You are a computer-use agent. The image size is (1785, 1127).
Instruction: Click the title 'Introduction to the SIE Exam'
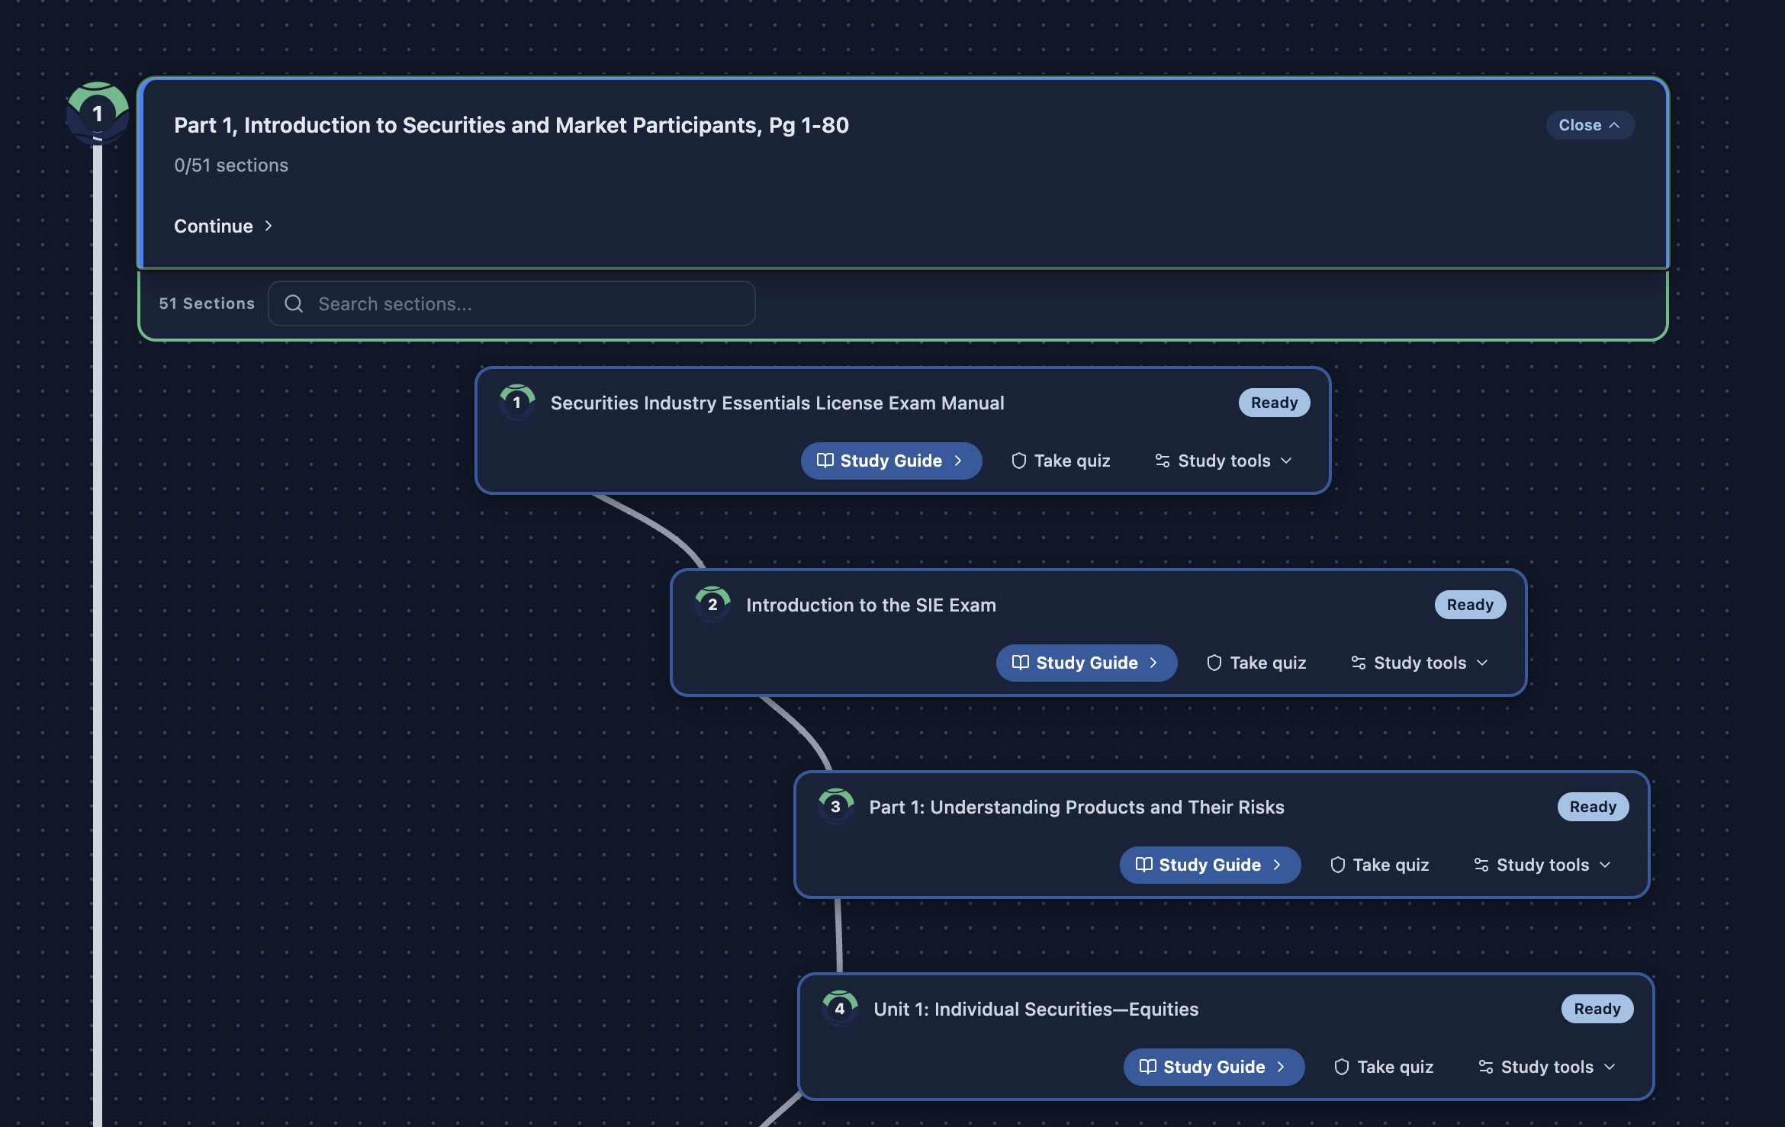point(871,605)
